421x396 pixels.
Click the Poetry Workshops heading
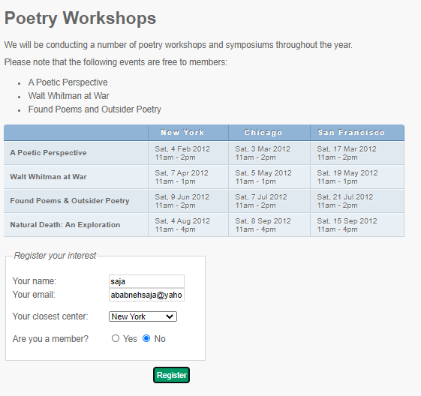(80, 18)
